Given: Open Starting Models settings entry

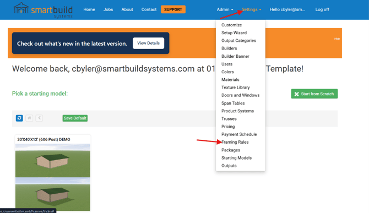Looking at the screenshot, I should pos(236,158).
